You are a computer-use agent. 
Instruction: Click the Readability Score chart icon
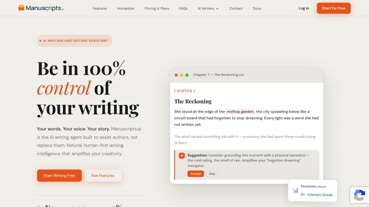click(x=296, y=190)
